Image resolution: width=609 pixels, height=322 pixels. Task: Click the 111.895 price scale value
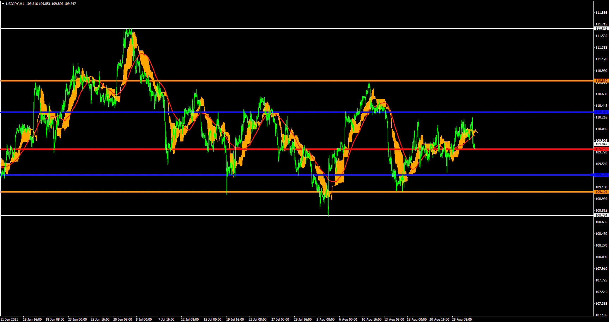(601, 13)
